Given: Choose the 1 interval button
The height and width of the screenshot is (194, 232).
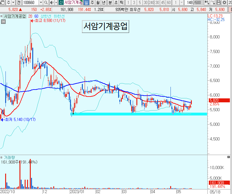Looking at the screenshot, I should click(x=128, y=2).
